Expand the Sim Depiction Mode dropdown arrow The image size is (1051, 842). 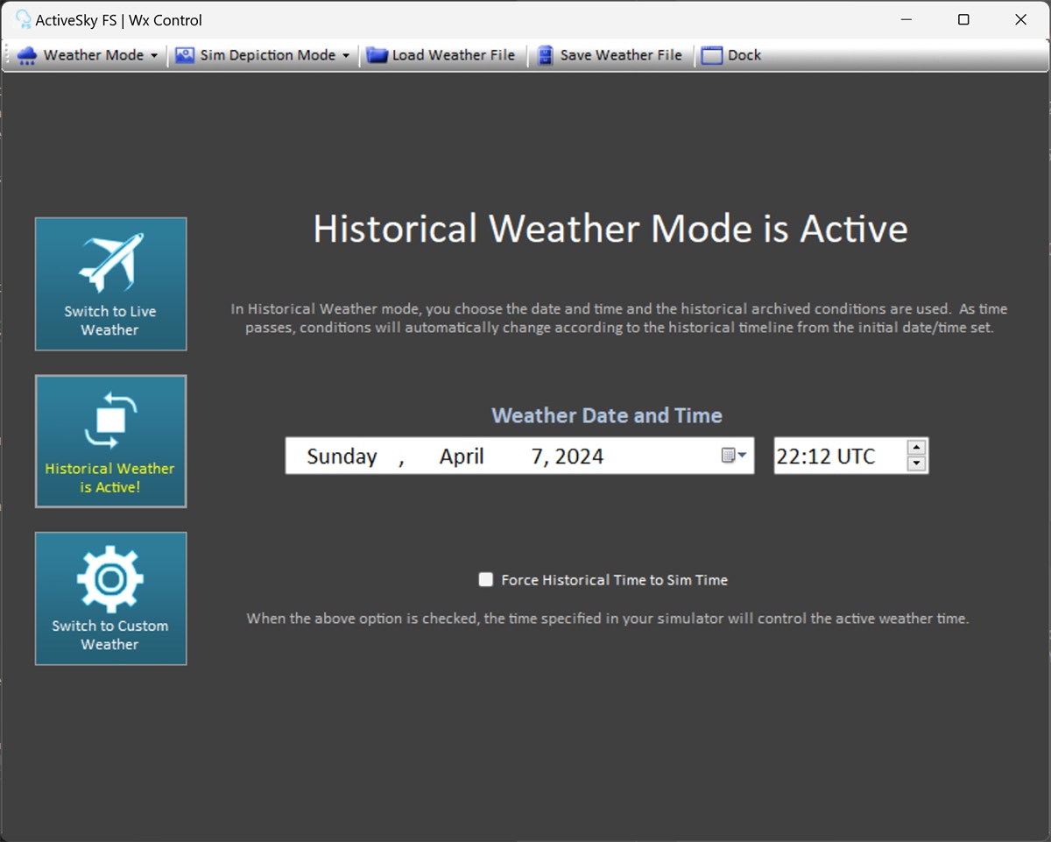click(346, 55)
